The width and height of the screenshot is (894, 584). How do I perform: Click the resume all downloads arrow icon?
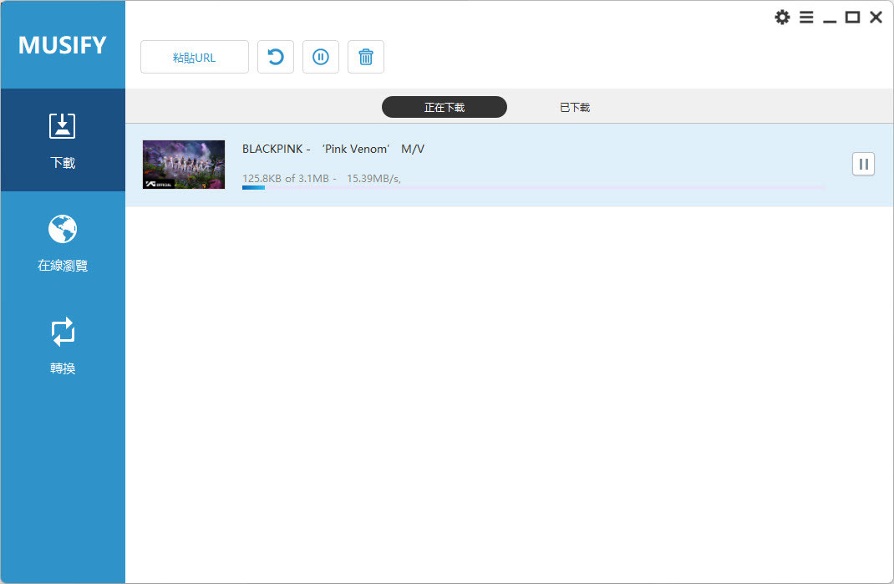pyautogui.click(x=276, y=57)
